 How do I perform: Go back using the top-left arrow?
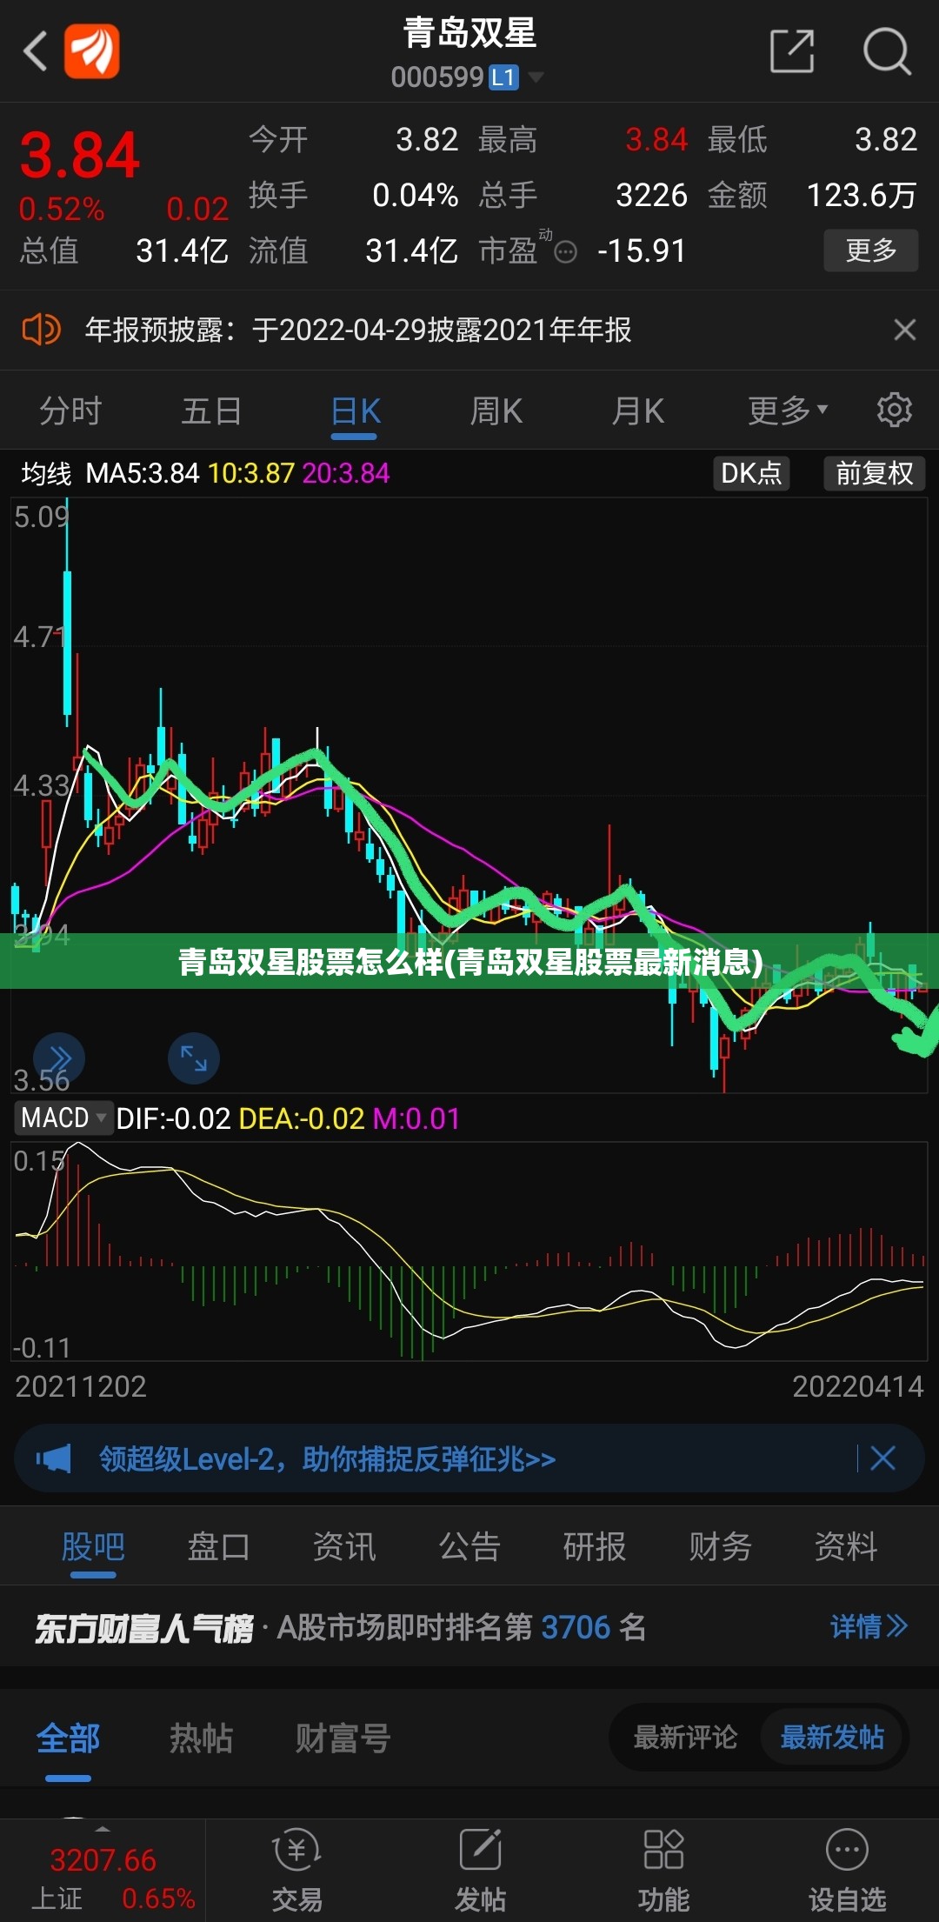[35, 51]
